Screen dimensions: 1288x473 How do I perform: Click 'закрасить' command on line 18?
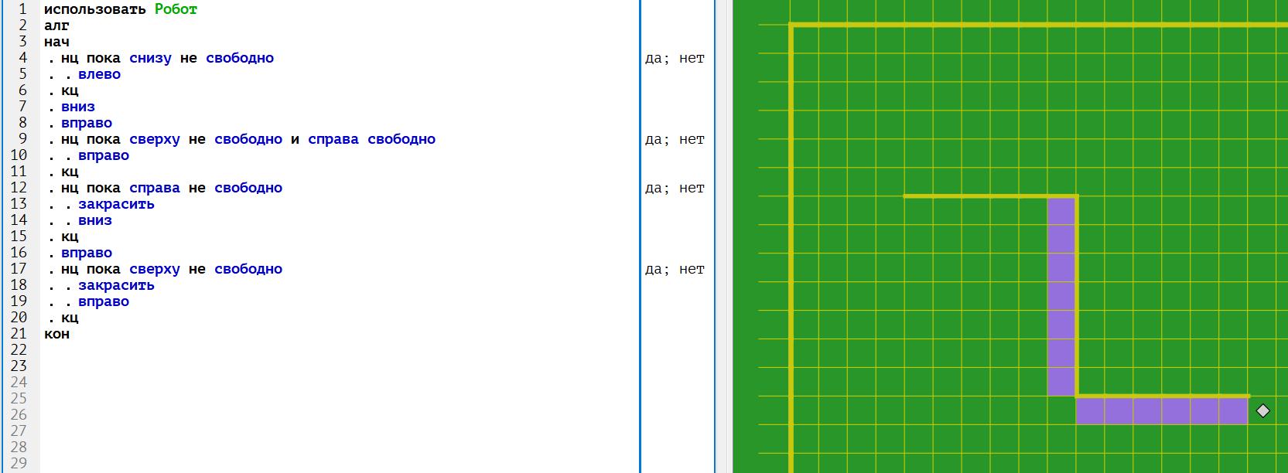[116, 285]
